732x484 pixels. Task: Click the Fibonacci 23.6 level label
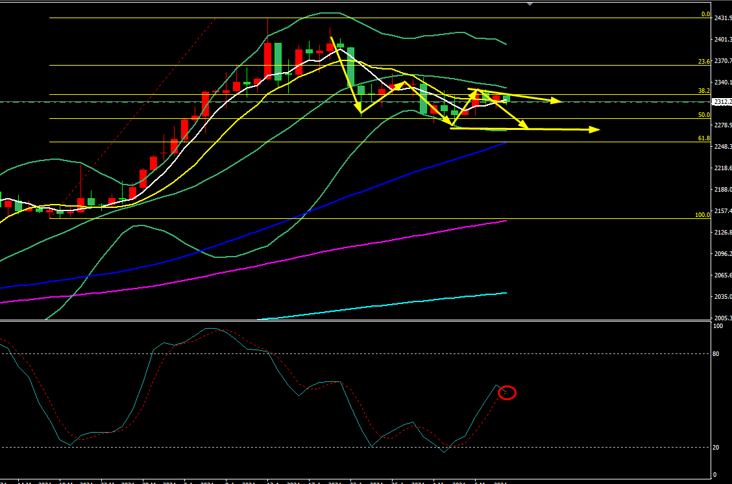pyautogui.click(x=704, y=62)
